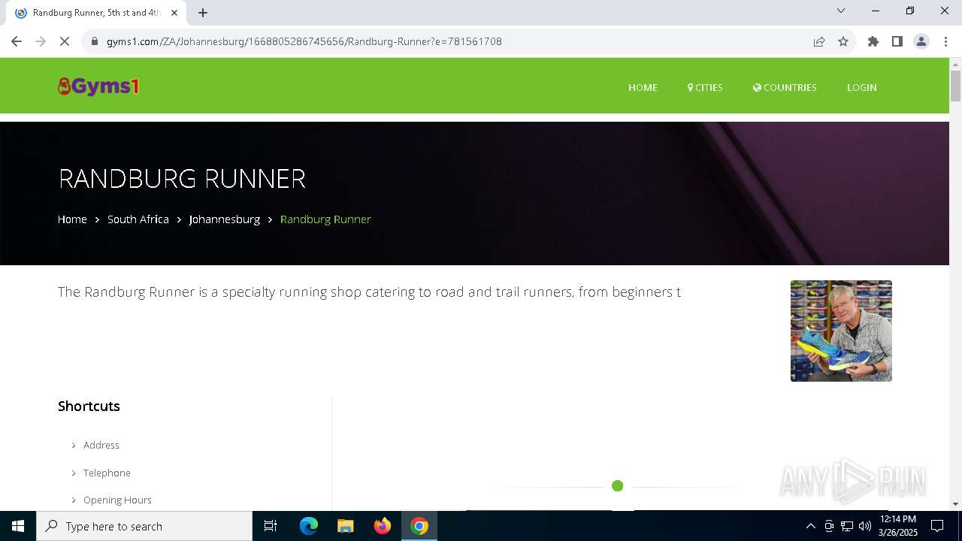
Task: Click the tray security device icon
Action: (829, 526)
